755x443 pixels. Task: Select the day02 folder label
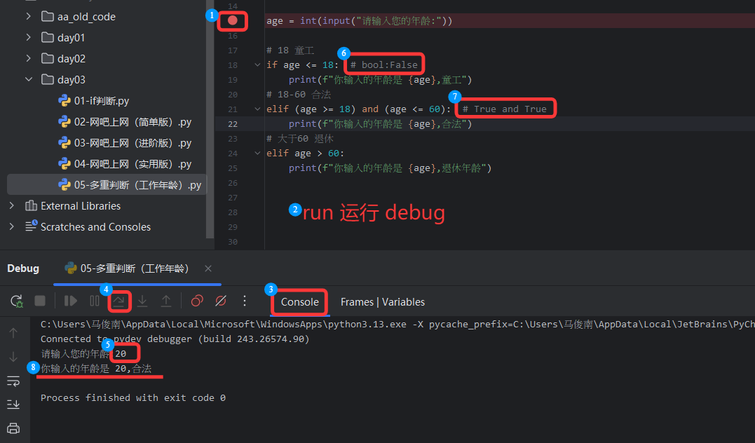[x=72, y=59]
